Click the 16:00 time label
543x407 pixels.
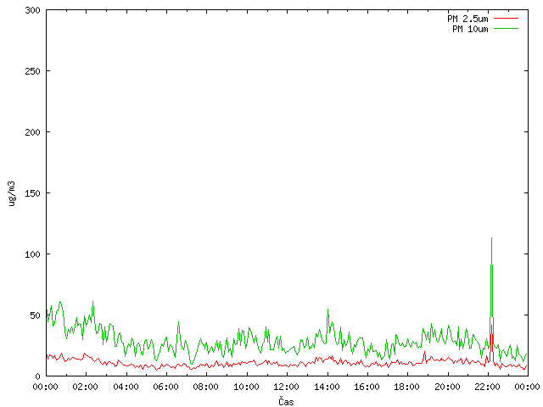[x=367, y=387]
